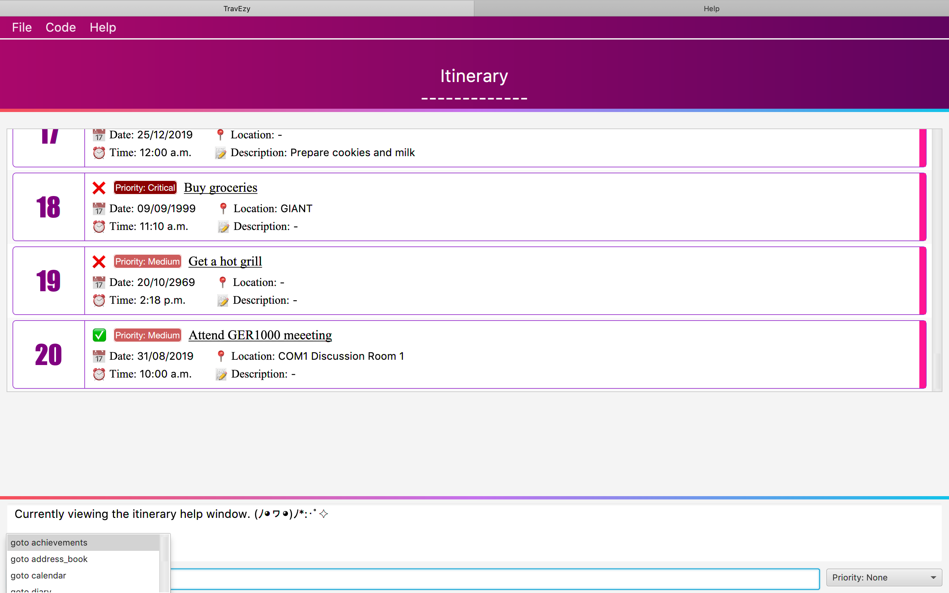Select goto achievements suggestion

coord(49,542)
